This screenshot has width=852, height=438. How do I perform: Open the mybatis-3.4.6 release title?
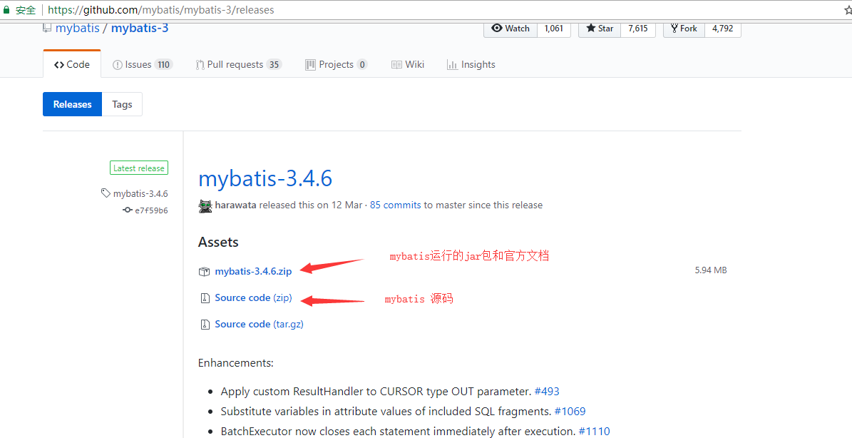coord(265,178)
